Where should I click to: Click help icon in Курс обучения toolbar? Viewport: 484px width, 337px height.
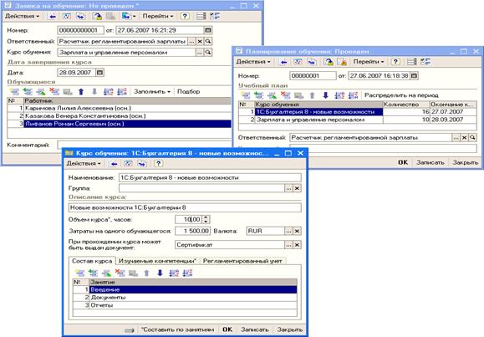(158, 163)
